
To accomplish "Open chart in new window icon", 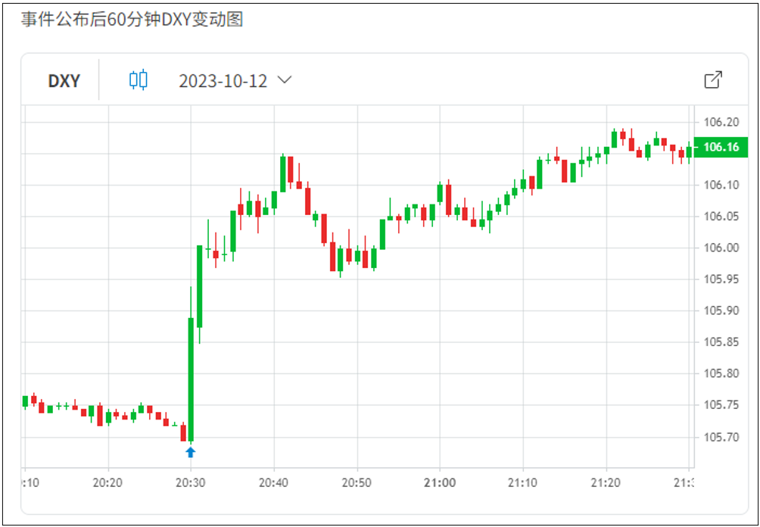I will [713, 80].
